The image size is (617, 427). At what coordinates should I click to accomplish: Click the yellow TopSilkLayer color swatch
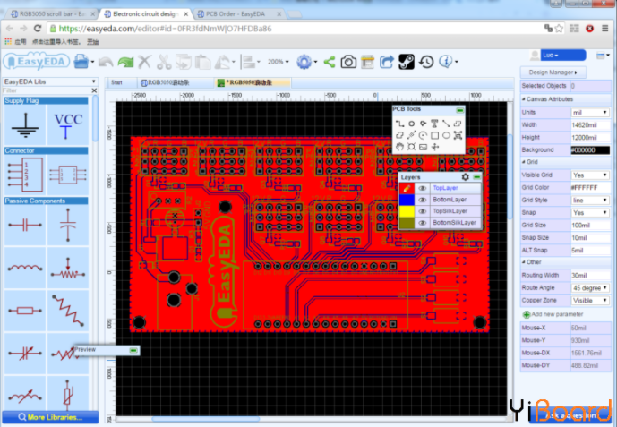(x=407, y=211)
